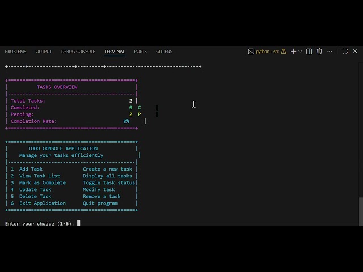Click 'Create a new task' description
Viewport: 363px width, 272px height.
107,169
